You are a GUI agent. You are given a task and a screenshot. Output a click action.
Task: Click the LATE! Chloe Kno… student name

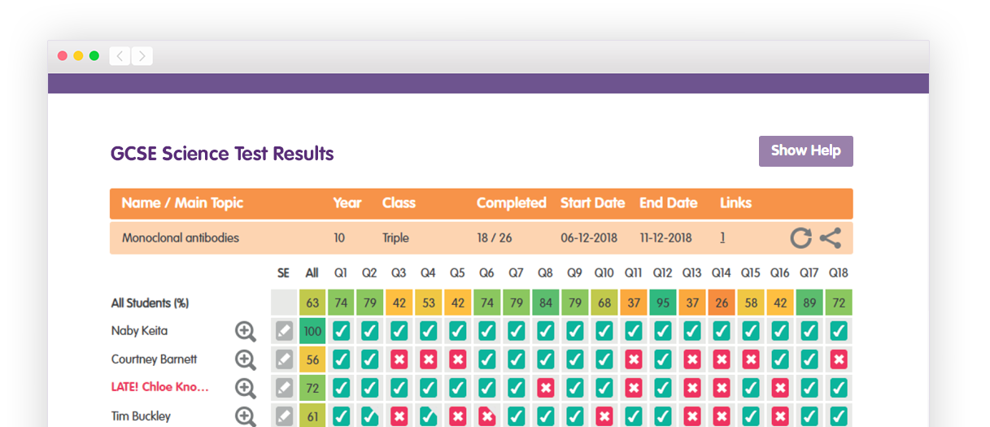point(159,388)
